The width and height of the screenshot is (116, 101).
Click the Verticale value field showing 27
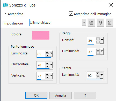(41, 76)
